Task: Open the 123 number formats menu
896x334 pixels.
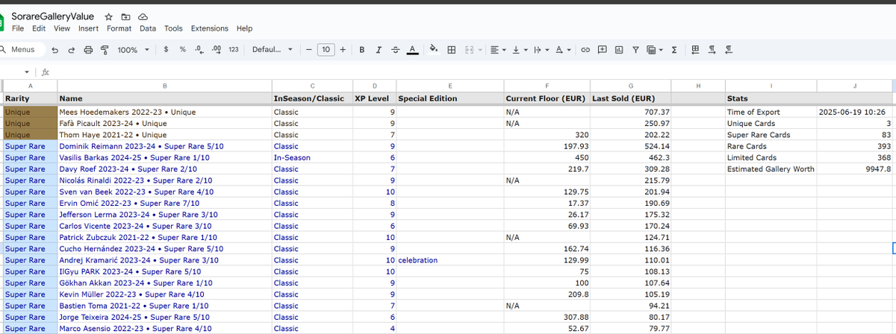Action: coord(234,50)
